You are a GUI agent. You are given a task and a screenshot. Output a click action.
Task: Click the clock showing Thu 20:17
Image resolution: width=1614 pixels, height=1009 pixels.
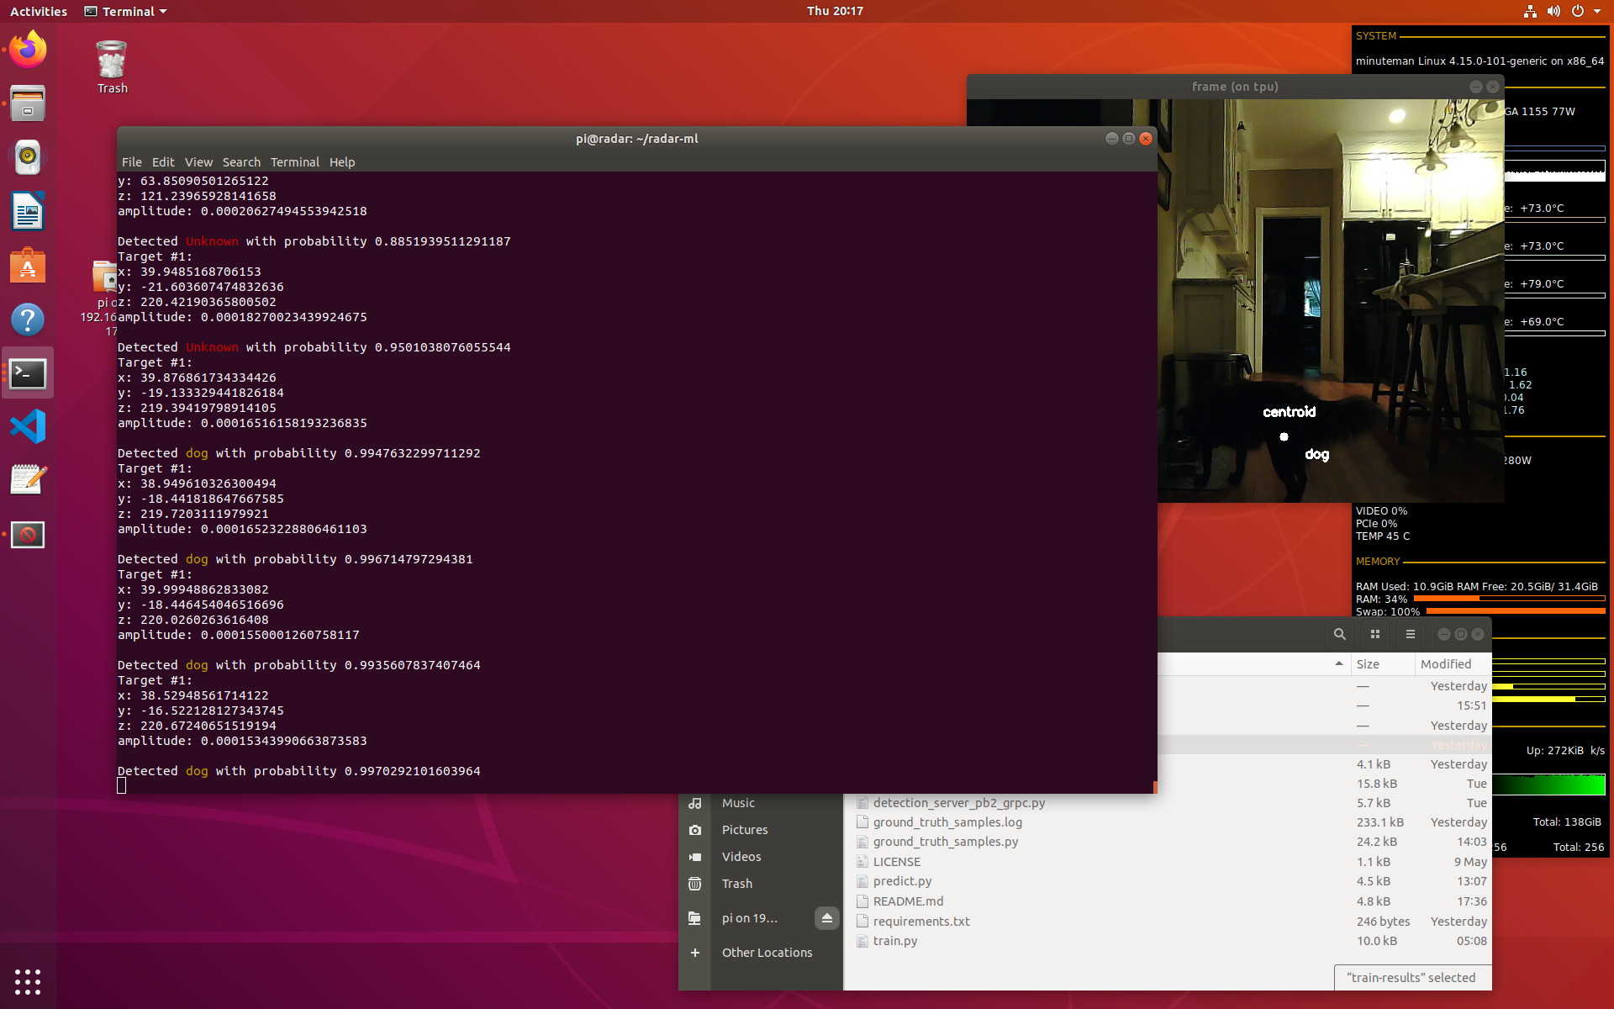click(x=835, y=11)
